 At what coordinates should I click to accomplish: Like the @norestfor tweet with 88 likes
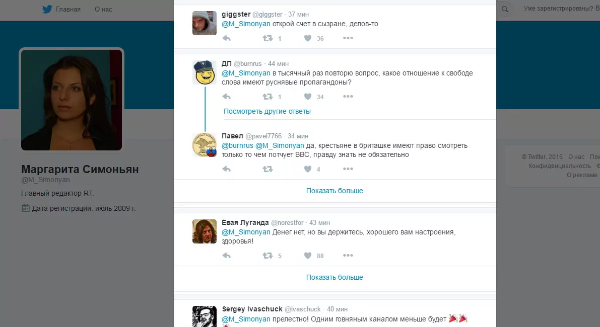(x=308, y=256)
